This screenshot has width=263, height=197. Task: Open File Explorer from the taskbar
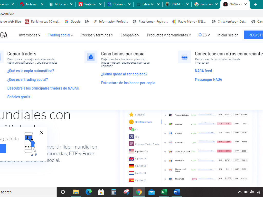pyautogui.click(x=76, y=192)
